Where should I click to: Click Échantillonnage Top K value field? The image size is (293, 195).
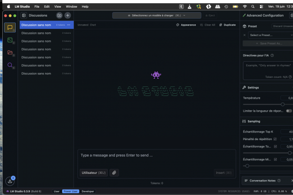287,132
